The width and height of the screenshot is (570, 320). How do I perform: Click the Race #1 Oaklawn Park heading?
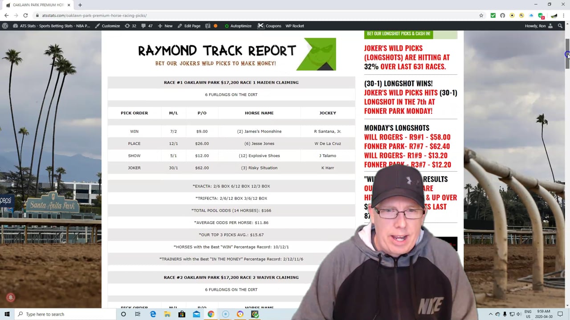coord(231,82)
